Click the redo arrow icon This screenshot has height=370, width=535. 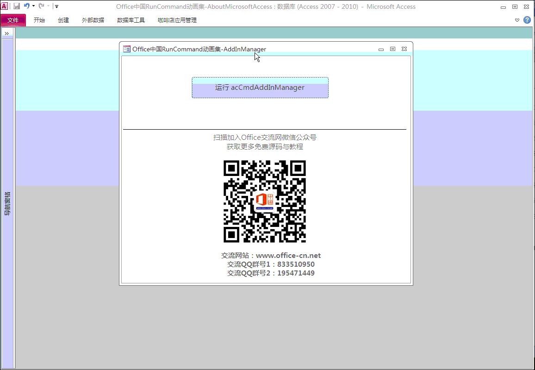click(x=41, y=6)
